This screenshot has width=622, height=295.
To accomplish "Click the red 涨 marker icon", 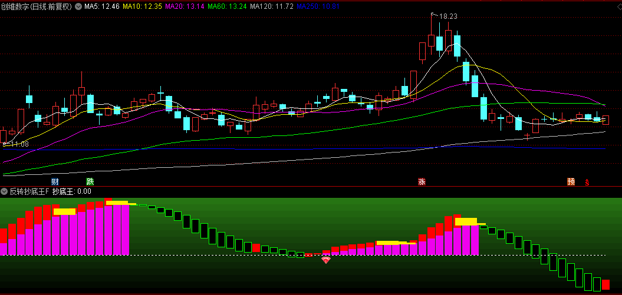I will [422, 182].
